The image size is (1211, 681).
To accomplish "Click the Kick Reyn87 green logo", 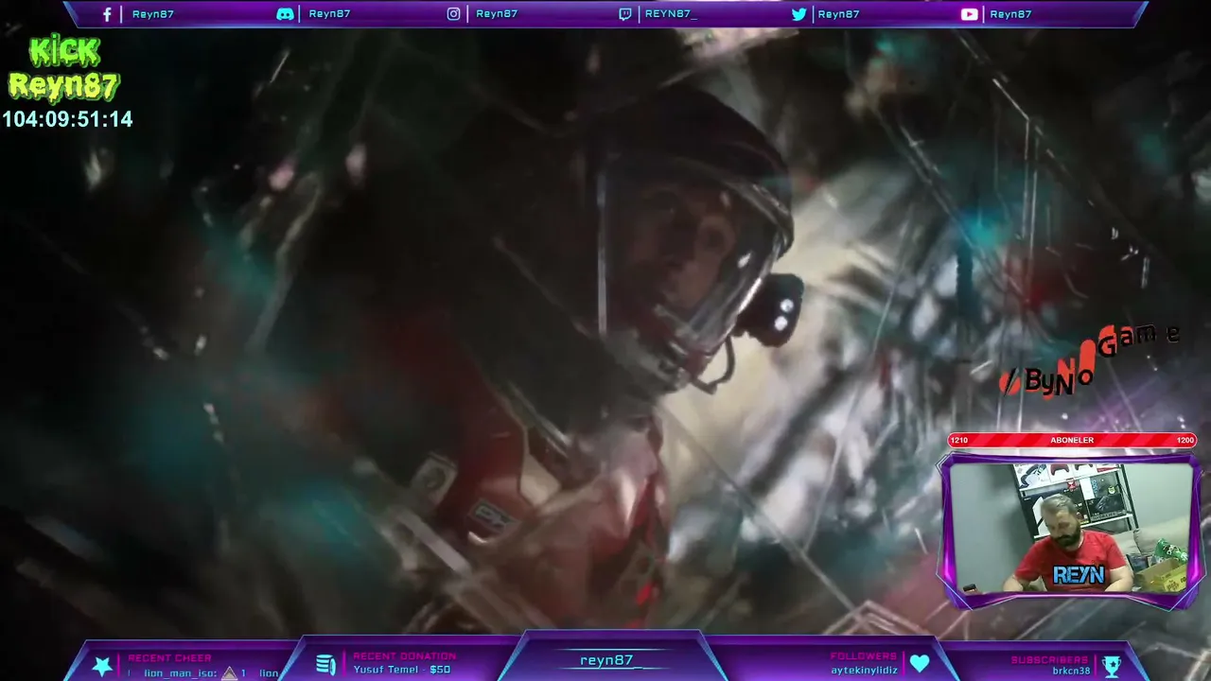I will point(63,69).
